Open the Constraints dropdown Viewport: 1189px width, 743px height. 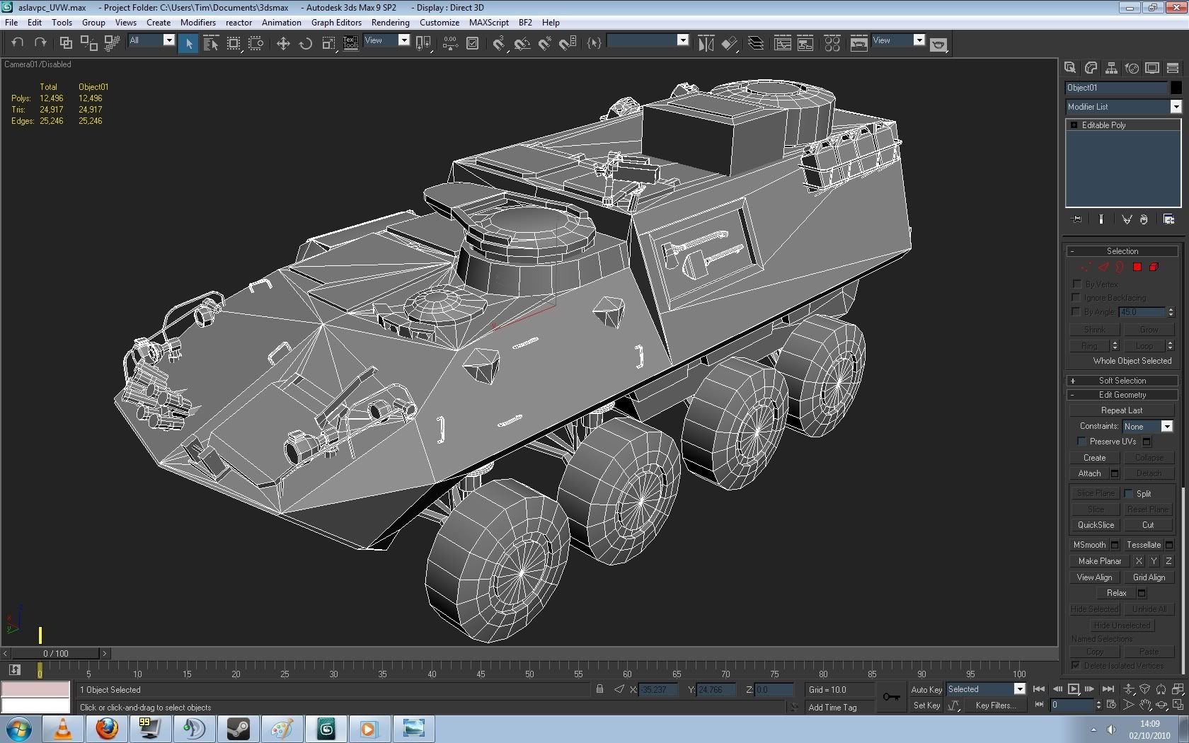1166,426
